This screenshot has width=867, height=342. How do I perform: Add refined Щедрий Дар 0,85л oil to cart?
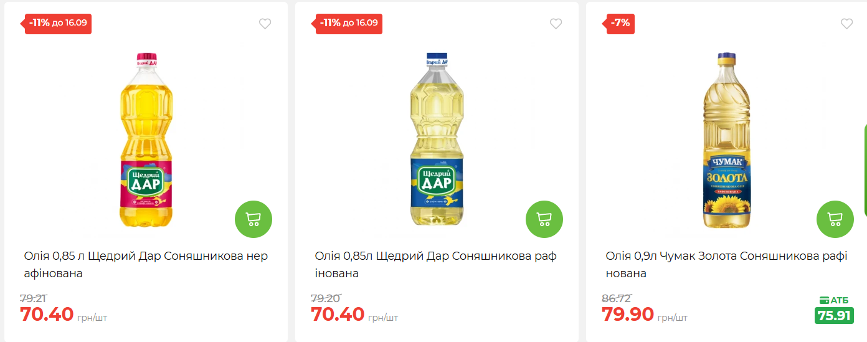pyautogui.click(x=544, y=219)
